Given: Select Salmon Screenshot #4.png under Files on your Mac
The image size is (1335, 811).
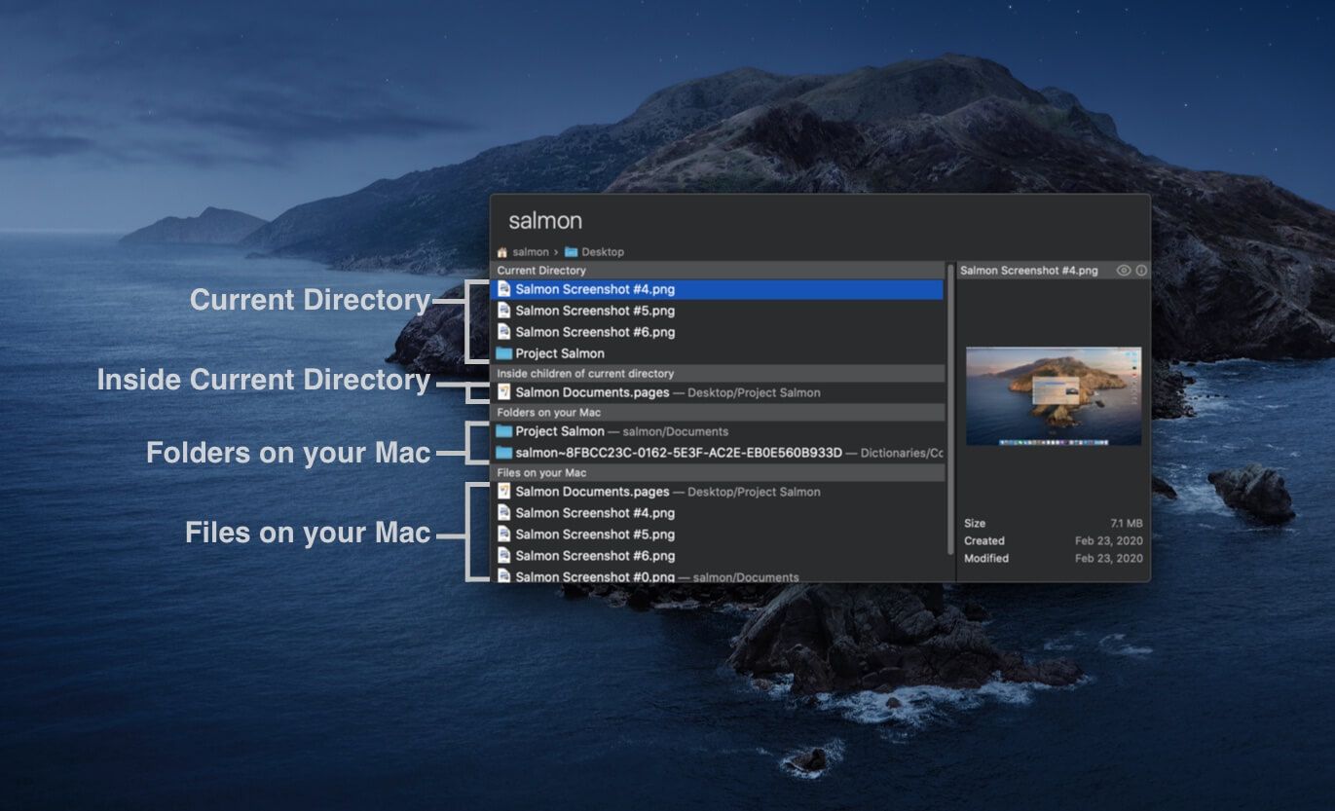Looking at the screenshot, I should 718,513.
